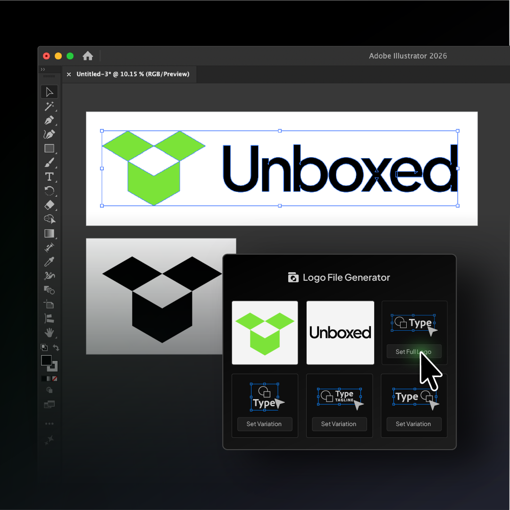Select the green box icon thumbnail
Image resolution: width=510 pixels, height=510 pixels.
click(x=265, y=333)
